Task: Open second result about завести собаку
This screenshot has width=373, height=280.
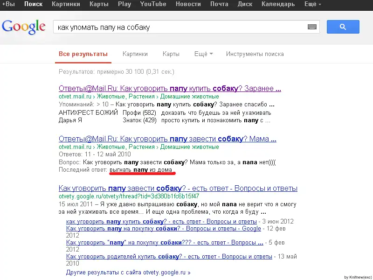Action: 168,139
